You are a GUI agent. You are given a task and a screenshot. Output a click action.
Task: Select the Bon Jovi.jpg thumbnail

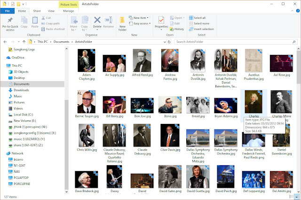pyautogui.click(x=142, y=106)
